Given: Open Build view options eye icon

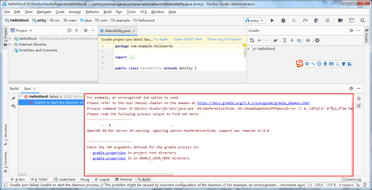Looking at the screenshot, I should pos(13,106).
